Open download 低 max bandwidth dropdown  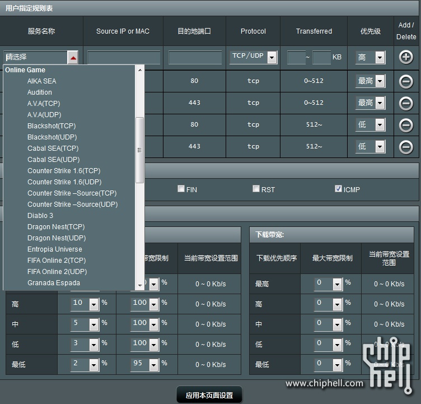[329, 344]
